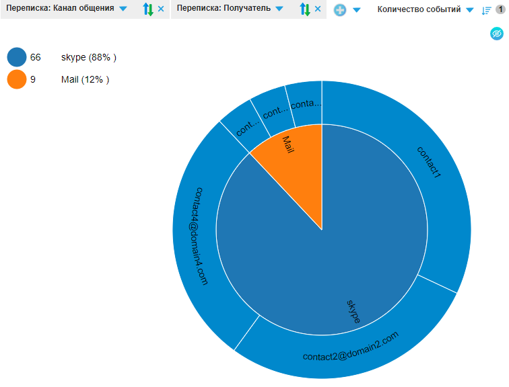
Task: Expand dropdown arrow next to plus icon
Action: [357, 10]
